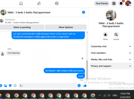Attach a photo file icon
The height and width of the screenshot is (99, 134).
tap(6, 86)
